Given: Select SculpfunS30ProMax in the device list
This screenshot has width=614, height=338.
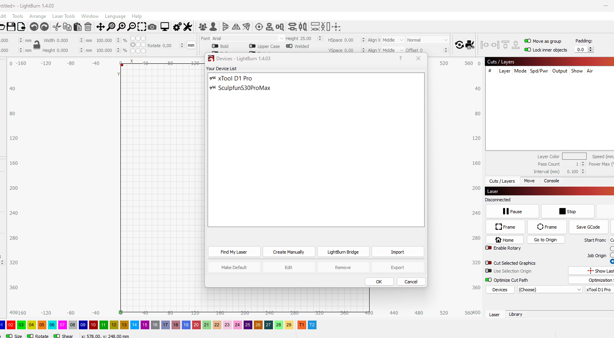Looking at the screenshot, I should click(x=244, y=88).
